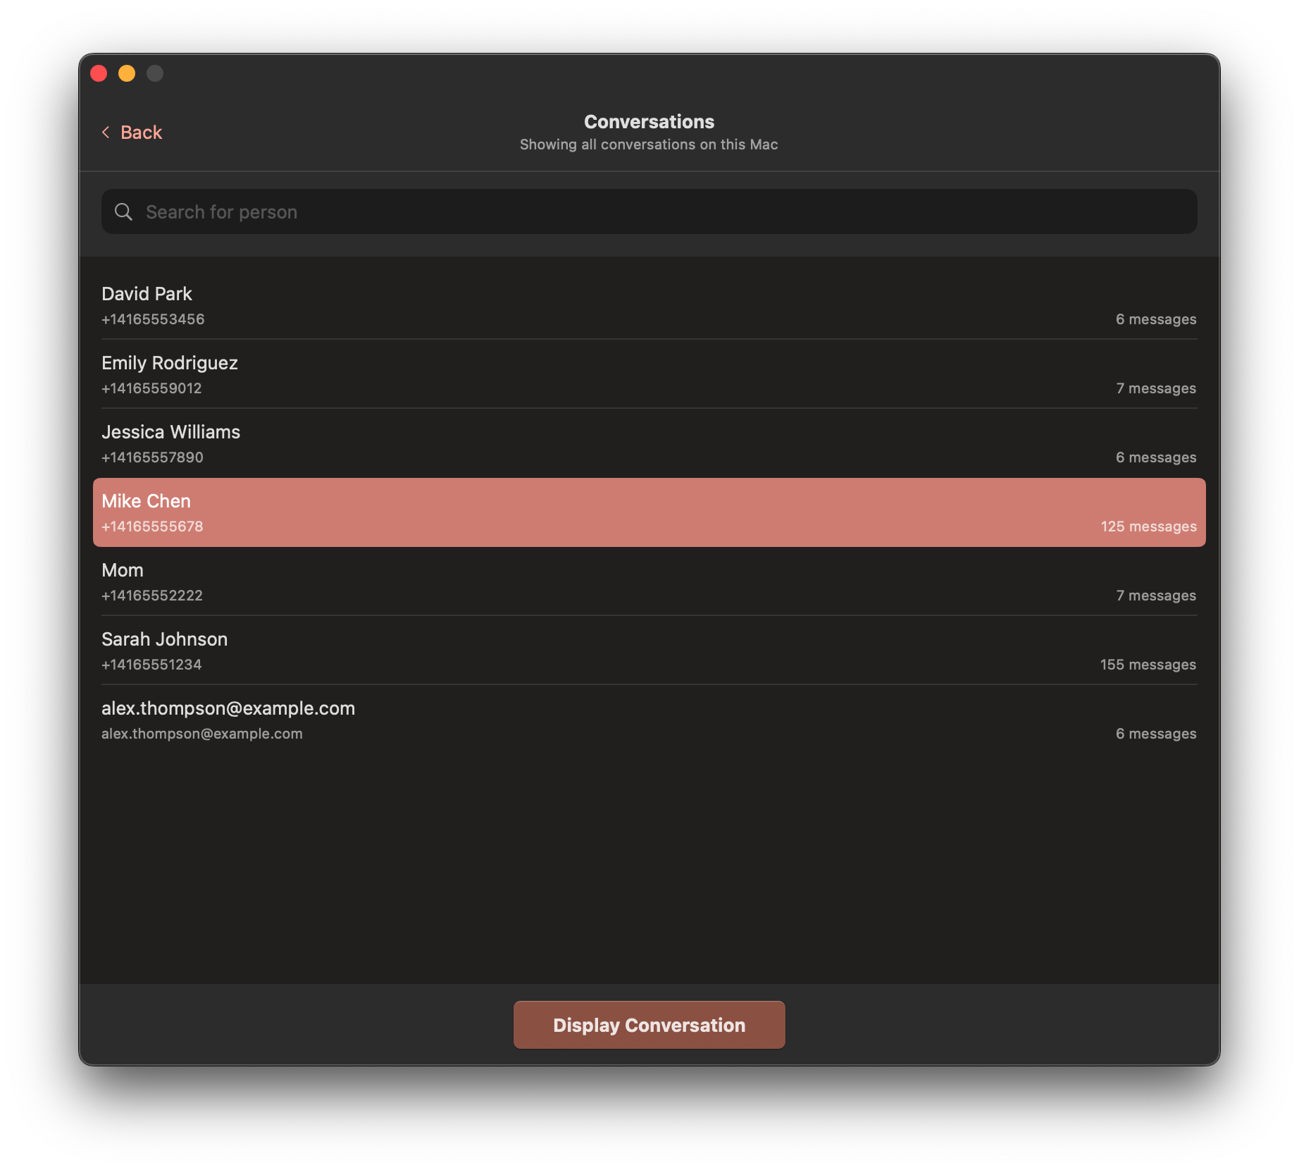Click the Search for person input field
This screenshot has height=1170, width=1299.
(634, 211)
